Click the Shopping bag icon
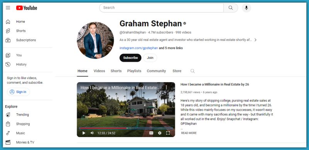Image resolution: width=309 pixels, height=150 pixels. (8, 124)
